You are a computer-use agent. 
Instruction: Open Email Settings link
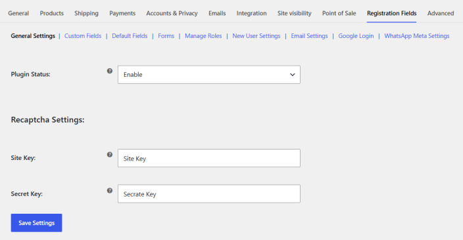(x=310, y=36)
